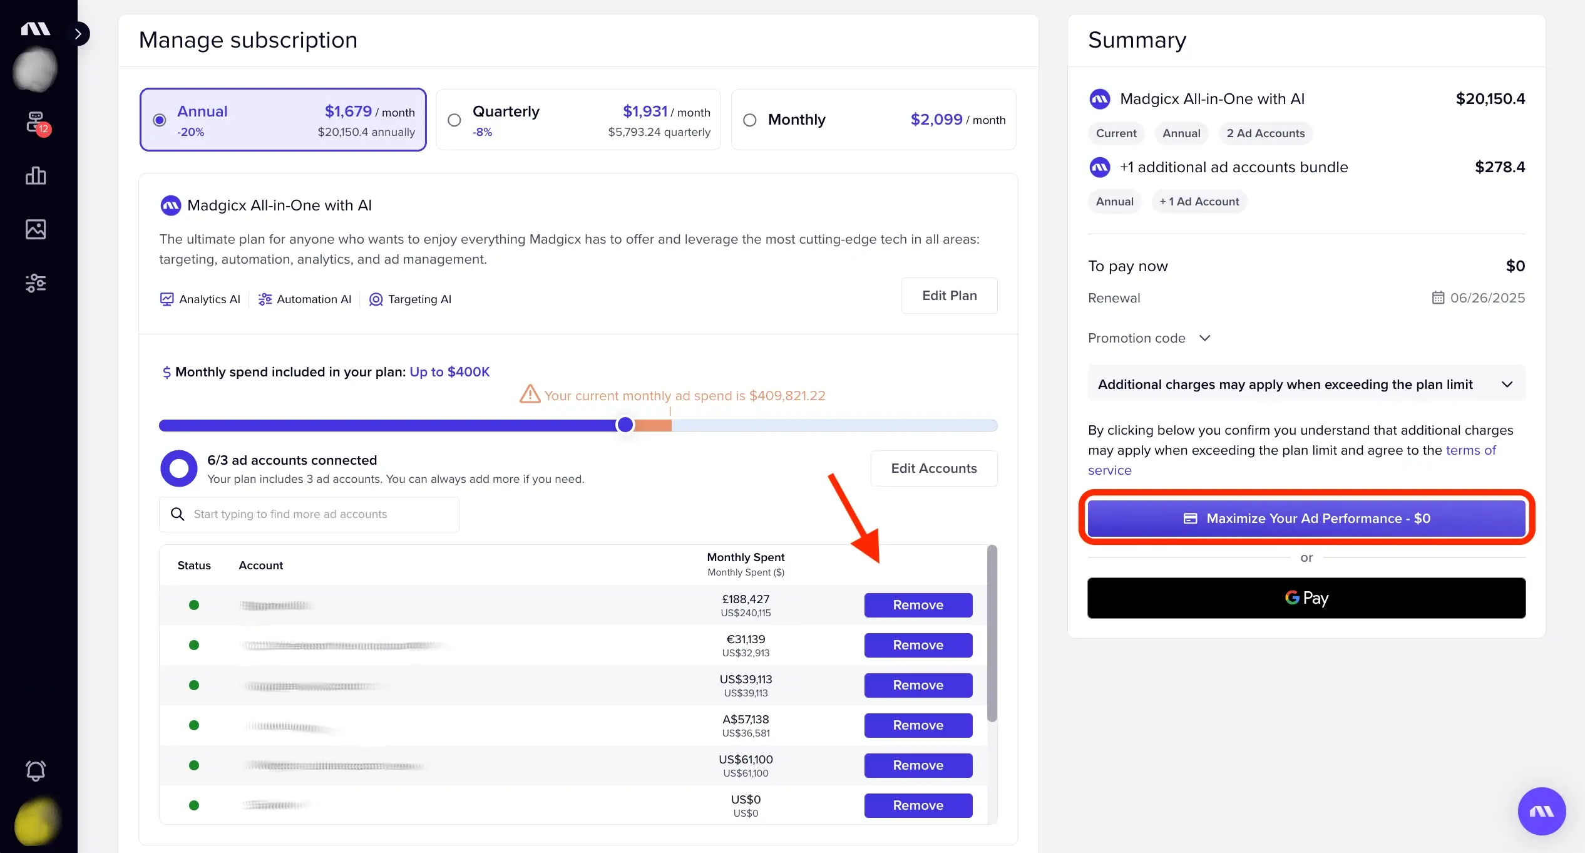This screenshot has height=853, width=1585.
Task: Click the renewal date calendar icon
Action: point(1438,297)
